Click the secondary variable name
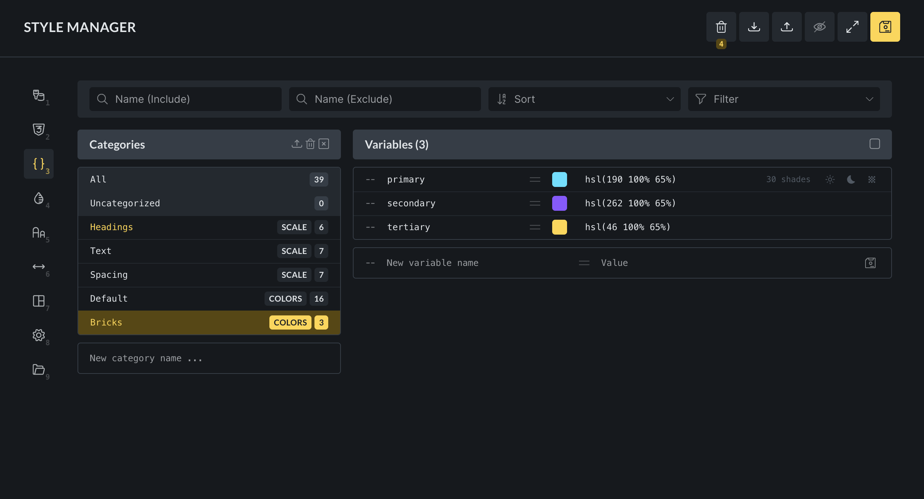Image resolution: width=924 pixels, height=499 pixels. (411, 203)
